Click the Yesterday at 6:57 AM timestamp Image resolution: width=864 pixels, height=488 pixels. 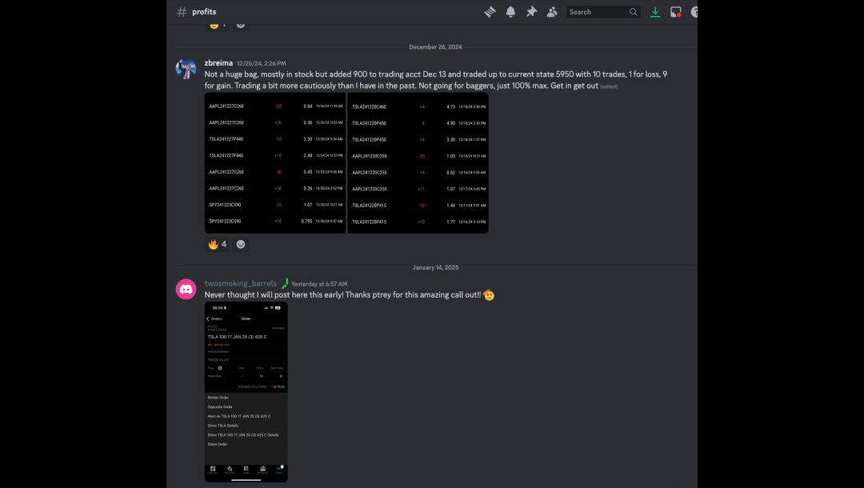click(x=319, y=284)
